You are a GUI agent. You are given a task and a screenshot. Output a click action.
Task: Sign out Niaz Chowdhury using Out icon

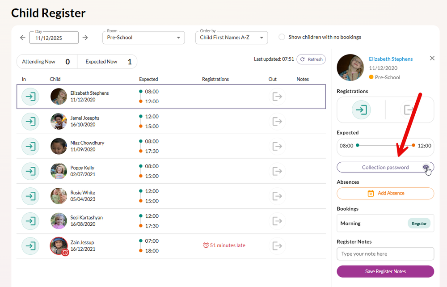click(277, 146)
